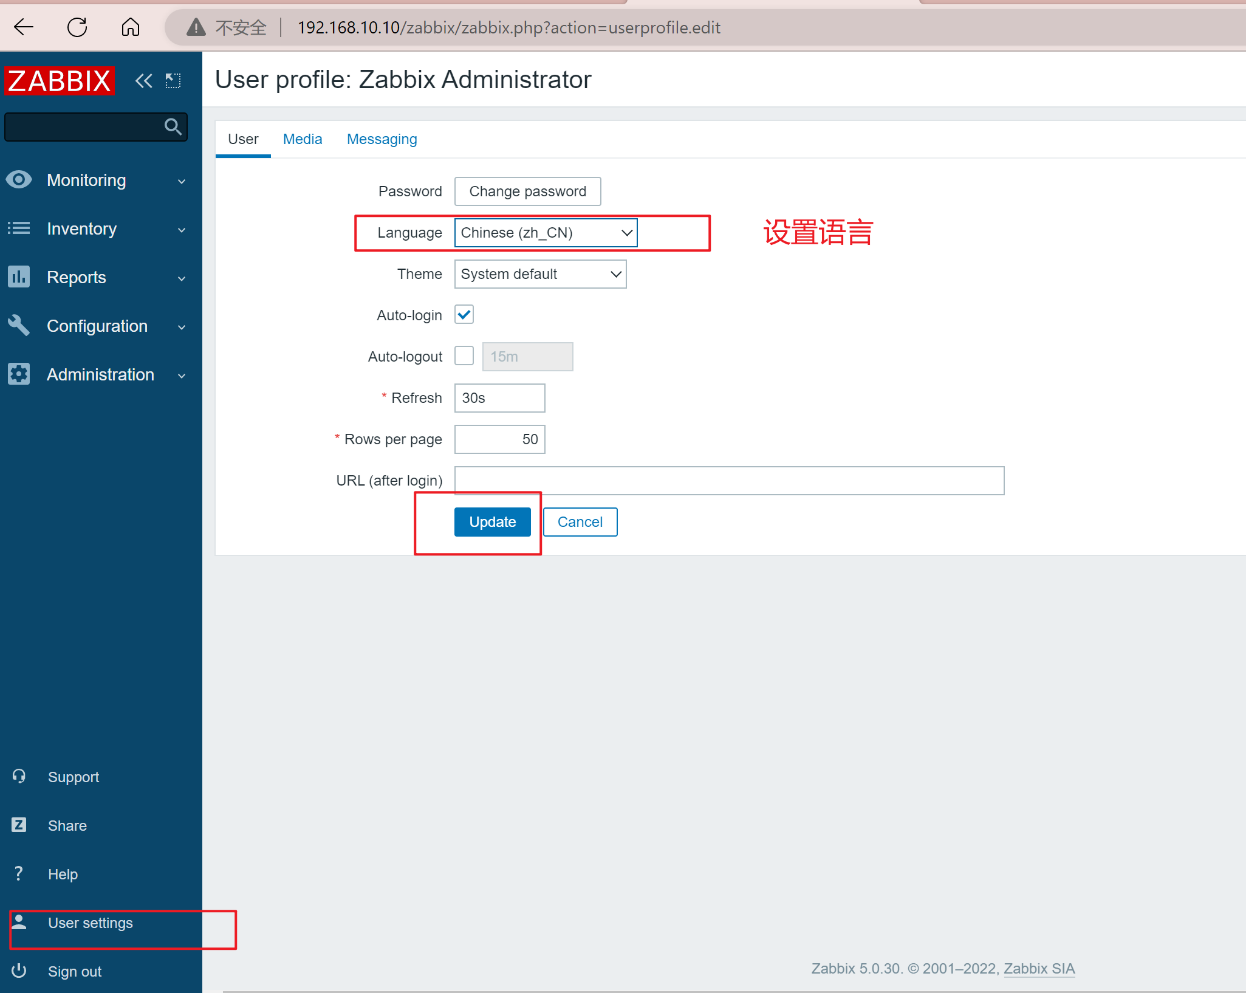Click the browser address bar URL
The height and width of the screenshot is (993, 1246).
509,27
